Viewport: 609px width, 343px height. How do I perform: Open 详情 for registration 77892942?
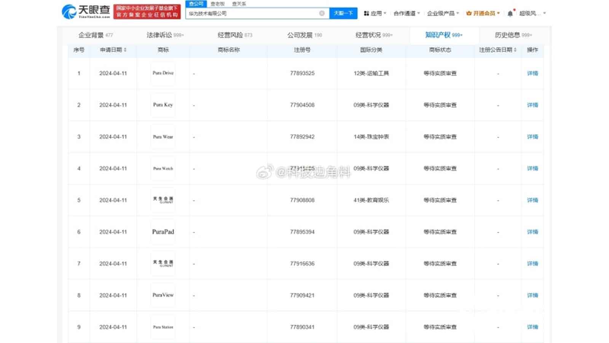(532, 136)
